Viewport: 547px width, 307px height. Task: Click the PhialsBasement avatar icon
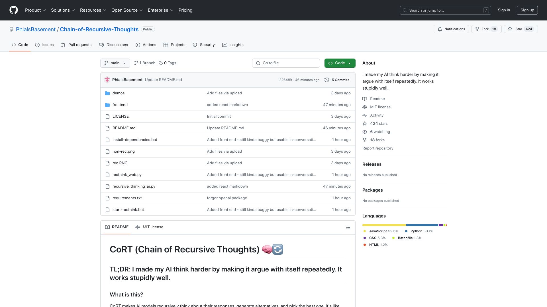[x=107, y=80]
